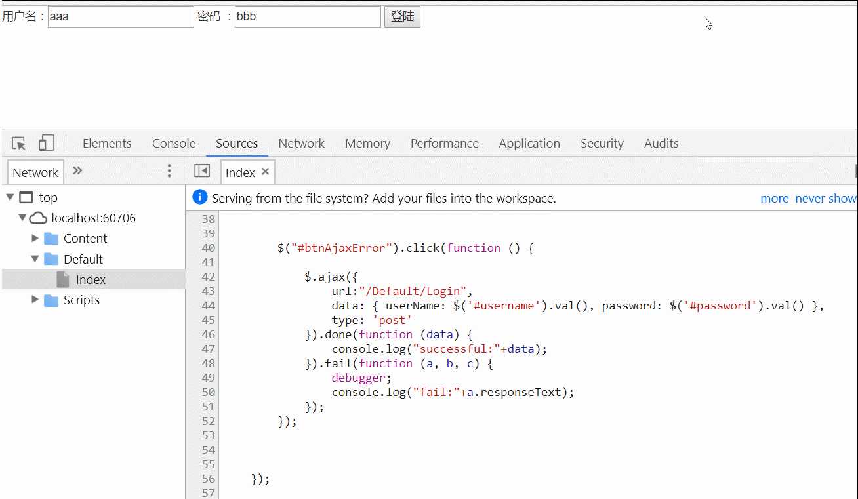
Task: Expand the Content folder
Action: click(35, 238)
